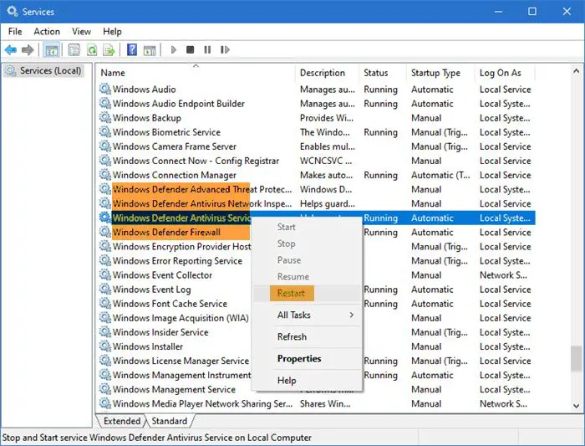The image size is (585, 446).
Task: Click gear icon beside Windows Management Service
Action: (105, 389)
